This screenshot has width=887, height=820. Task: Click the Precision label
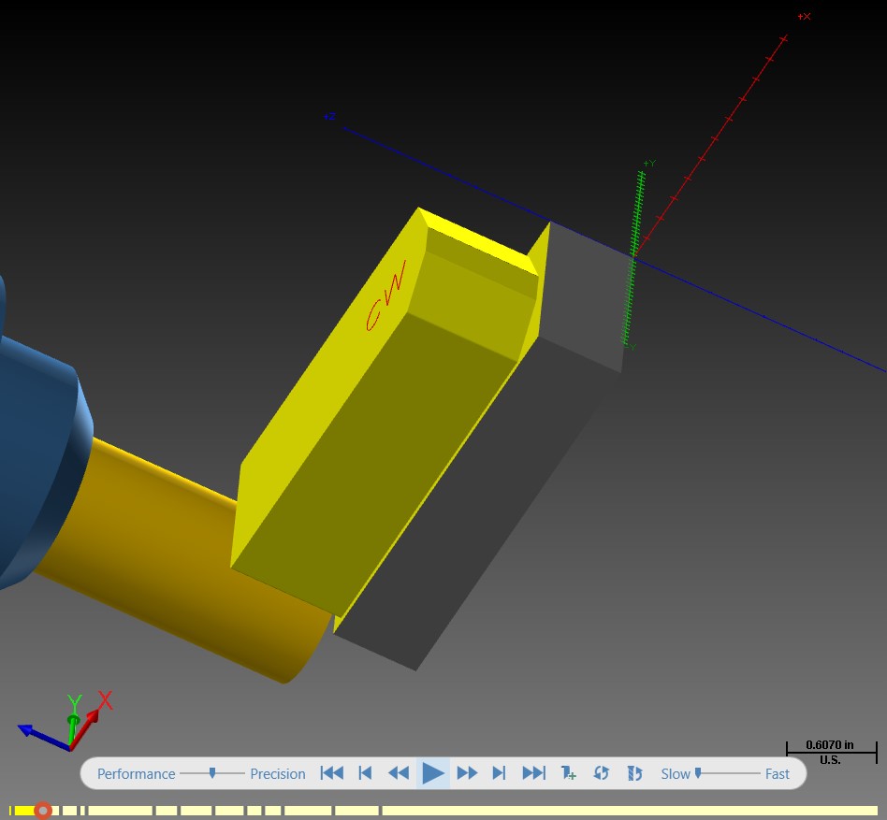(x=278, y=773)
